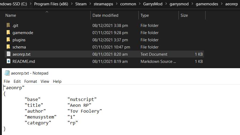
Task: Expand the chevron after GarrysMod
Action: (166, 4)
